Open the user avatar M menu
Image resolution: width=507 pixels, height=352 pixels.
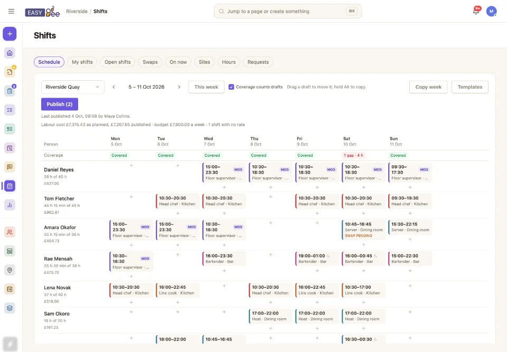point(491,11)
